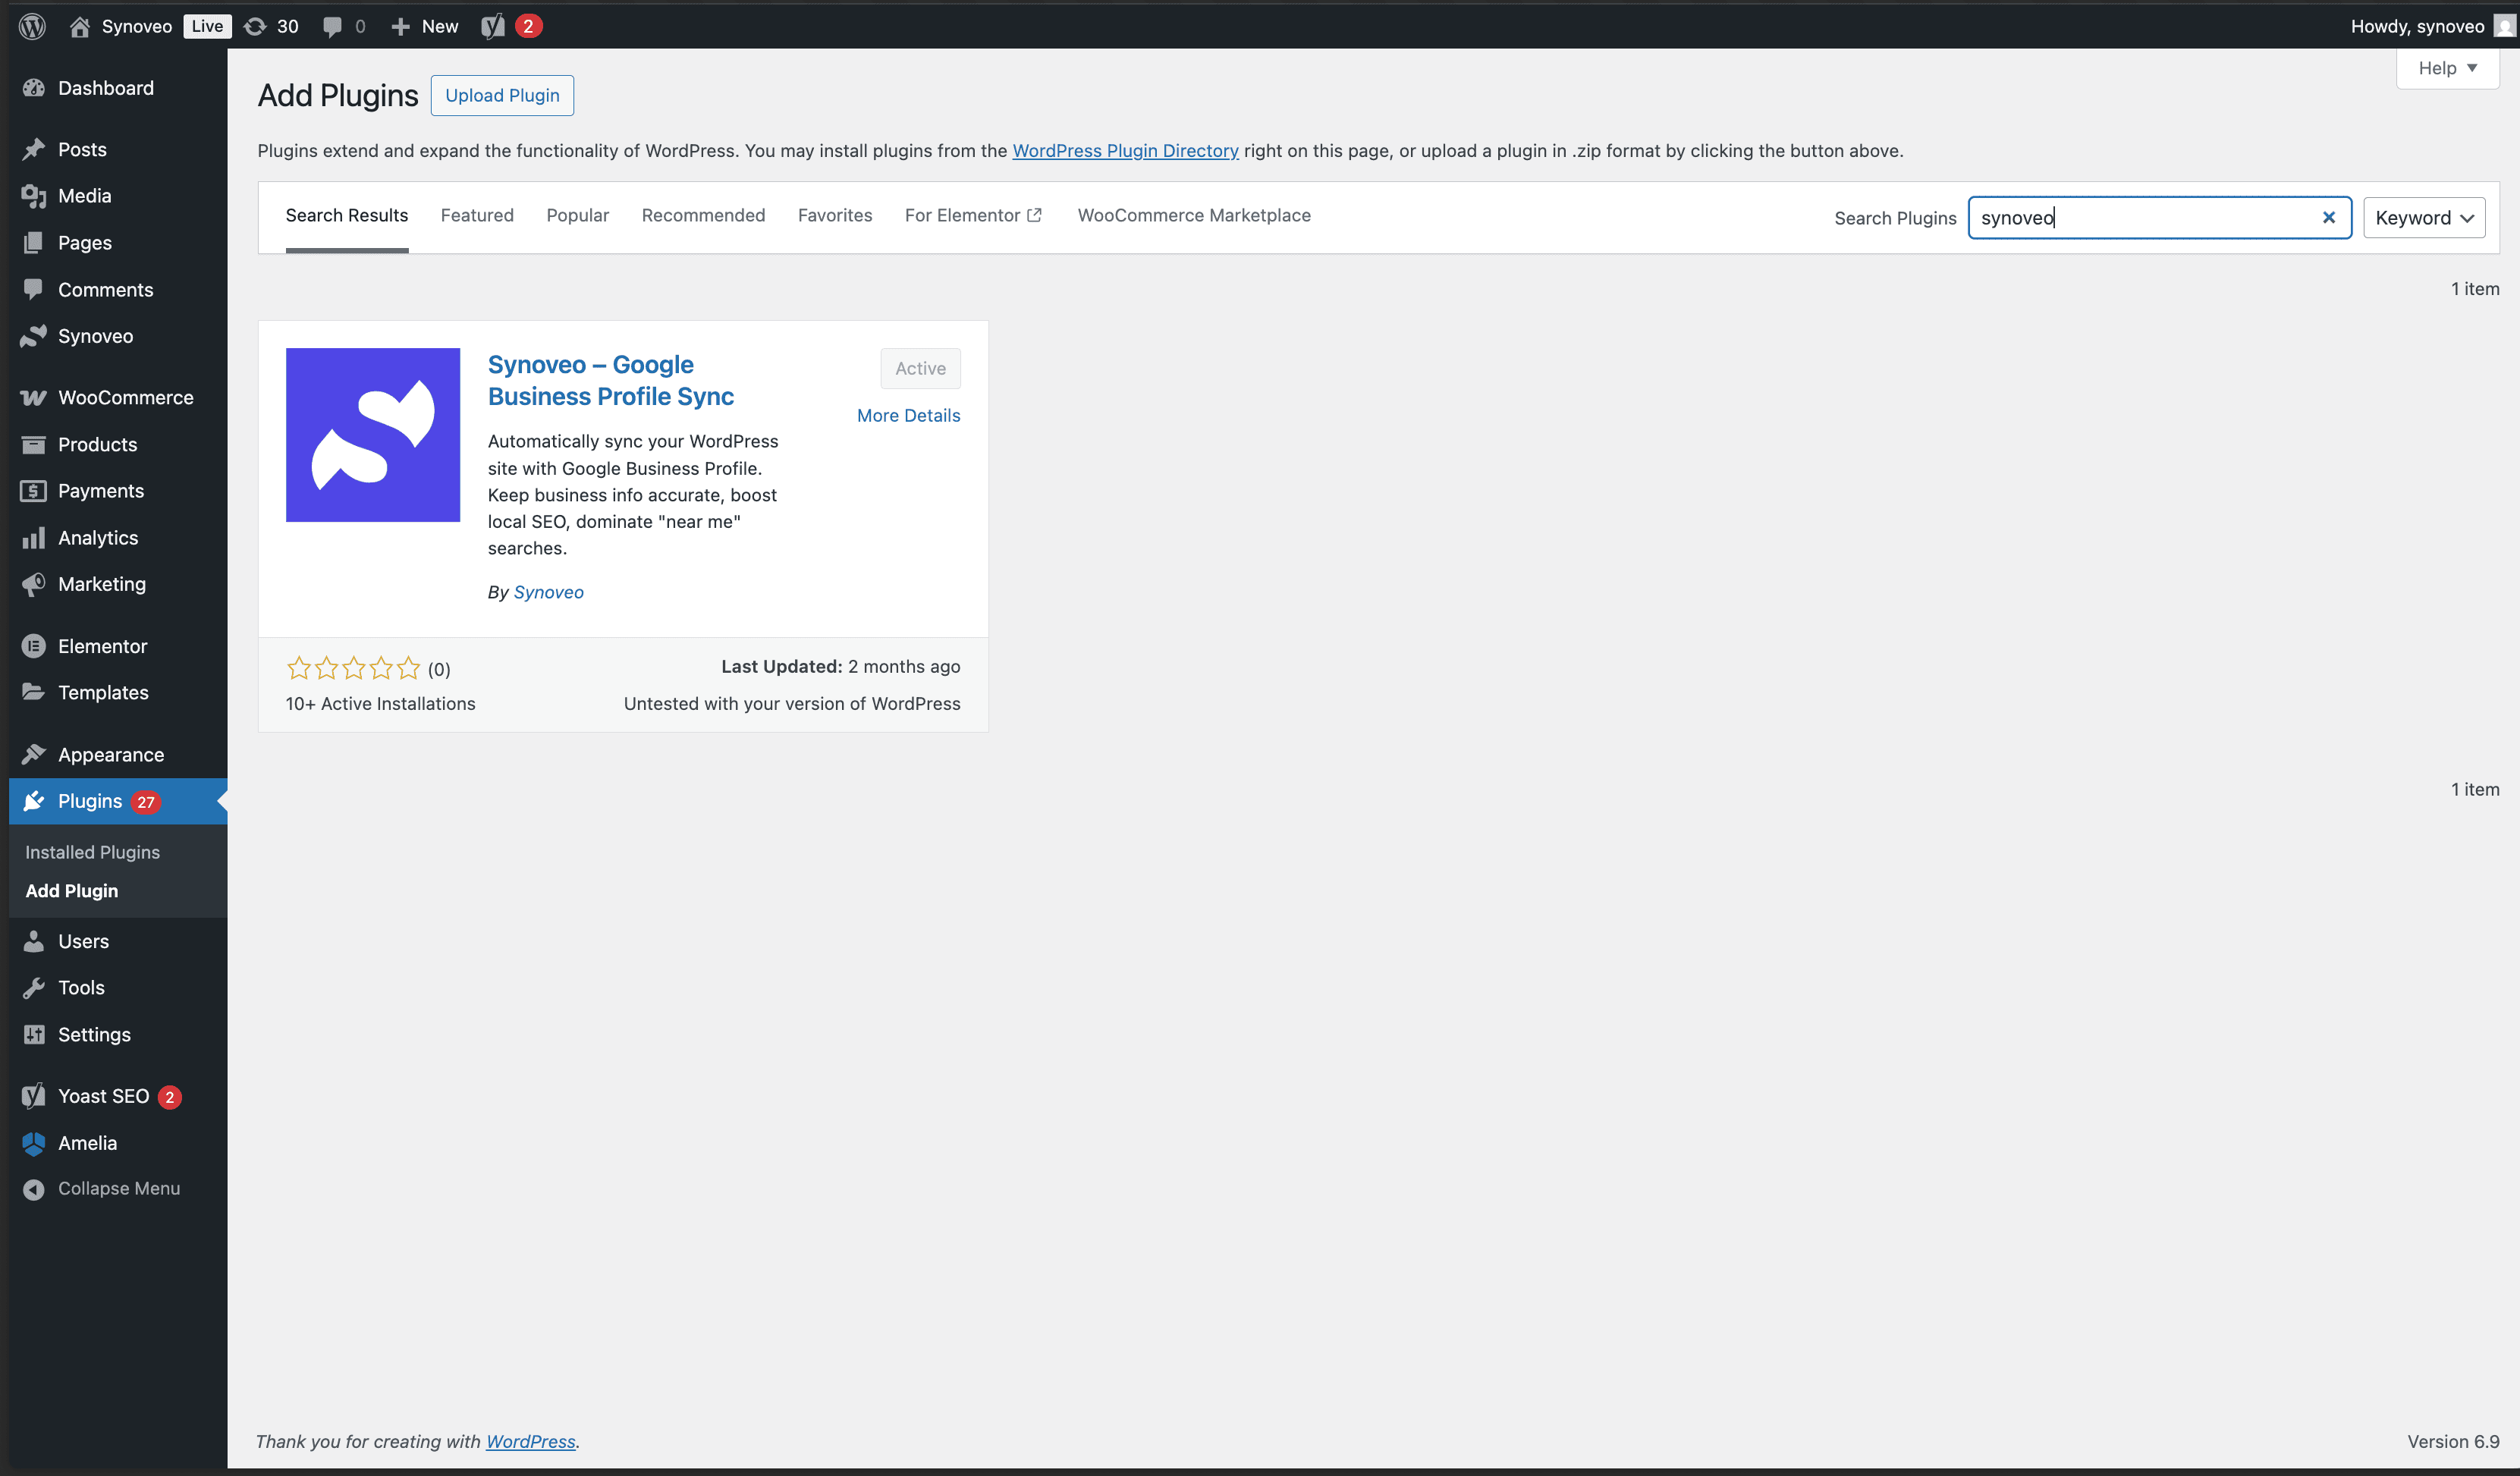Click the Marketing megaphone icon
Image resolution: width=2520 pixels, height=1476 pixels.
point(33,584)
